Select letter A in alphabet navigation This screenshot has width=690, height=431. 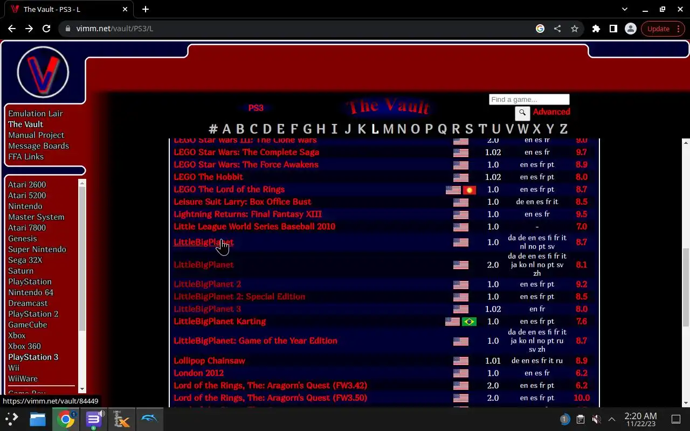click(226, 129)
